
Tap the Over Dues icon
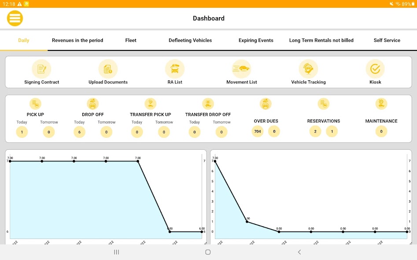266,104
